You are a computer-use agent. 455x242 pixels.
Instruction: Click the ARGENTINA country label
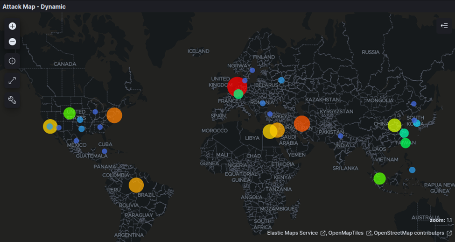click(129, 235)
